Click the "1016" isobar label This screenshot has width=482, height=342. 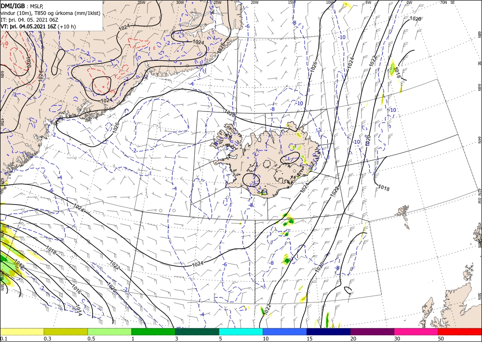point(76,289)
